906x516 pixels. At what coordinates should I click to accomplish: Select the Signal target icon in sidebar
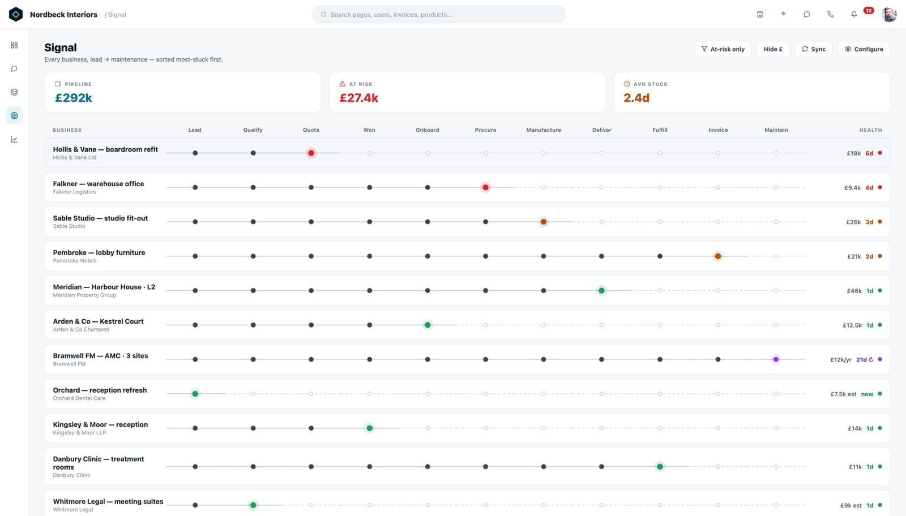(14, 115)
